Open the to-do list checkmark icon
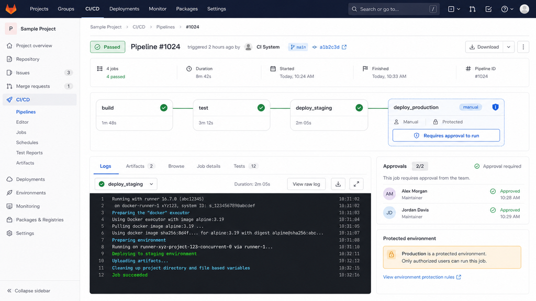 point(488,9)
